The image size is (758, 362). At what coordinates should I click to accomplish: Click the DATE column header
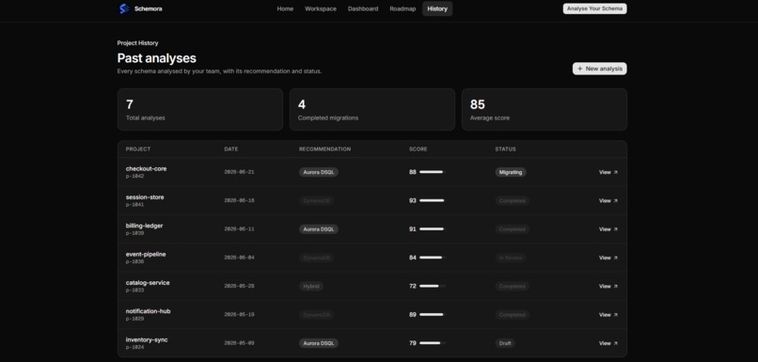231,150
